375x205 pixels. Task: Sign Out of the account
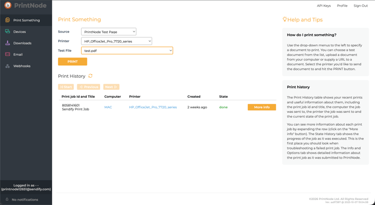[360, 6]
